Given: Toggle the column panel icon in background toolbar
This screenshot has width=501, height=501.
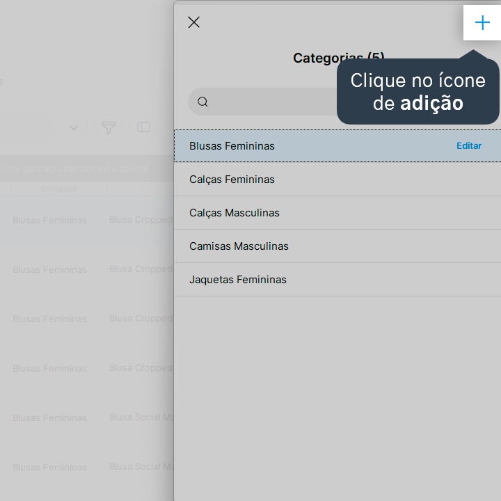Looking at the screenshot, I should (x=143, y=127).
